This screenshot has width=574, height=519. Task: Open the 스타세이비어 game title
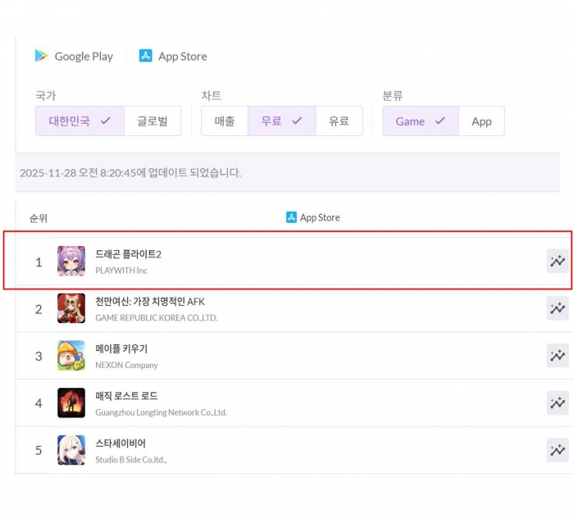(x=121, y=443)
